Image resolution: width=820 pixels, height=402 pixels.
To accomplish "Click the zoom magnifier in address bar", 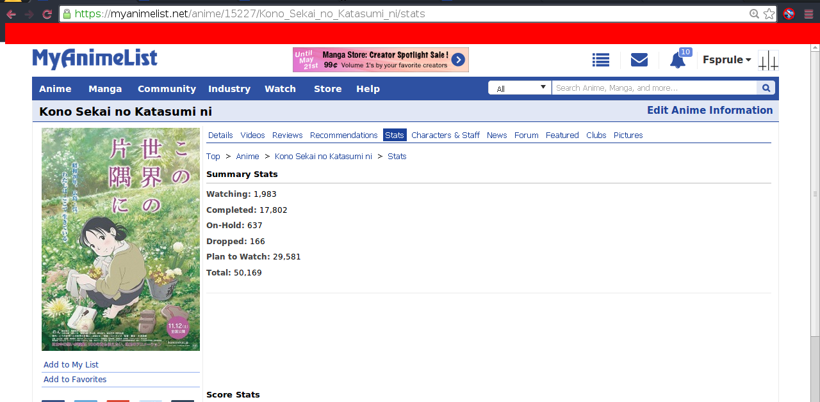I will click(754, 13).
